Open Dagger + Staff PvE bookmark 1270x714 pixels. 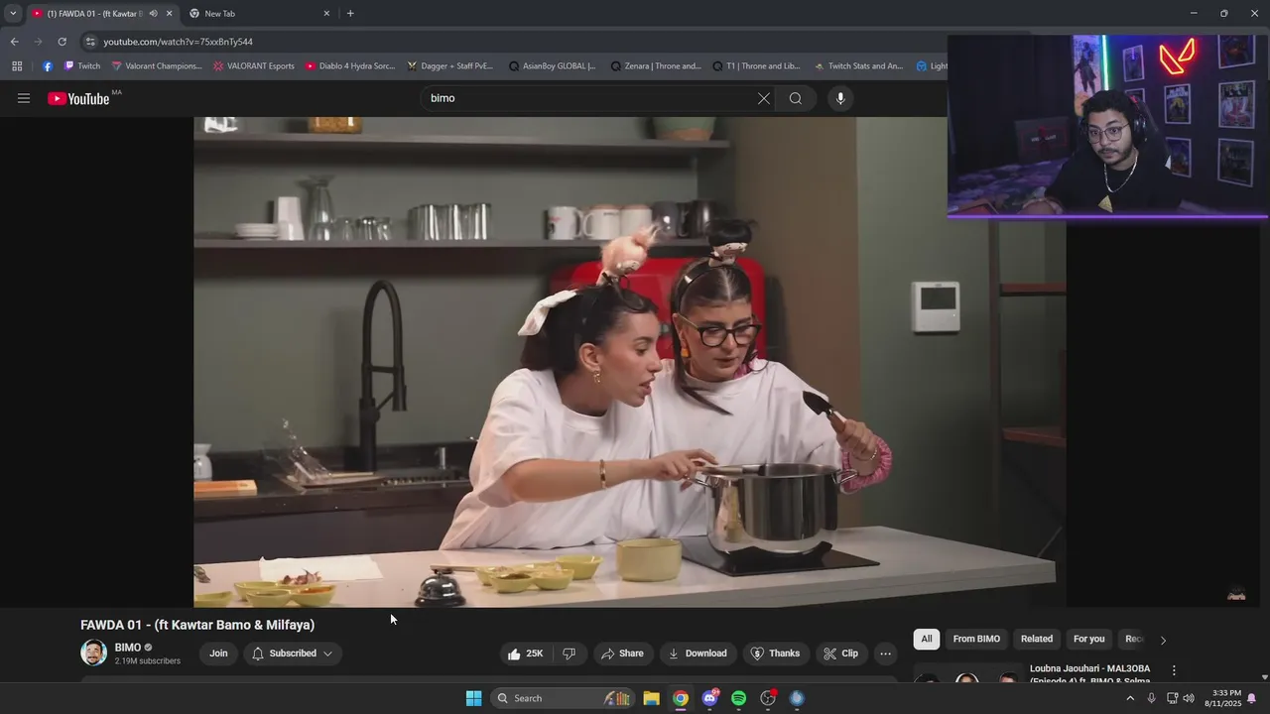pos(449,66)
